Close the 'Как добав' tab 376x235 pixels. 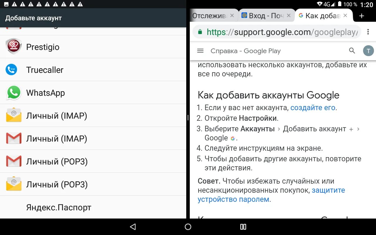pyautogui.click(x=345, y=16)
